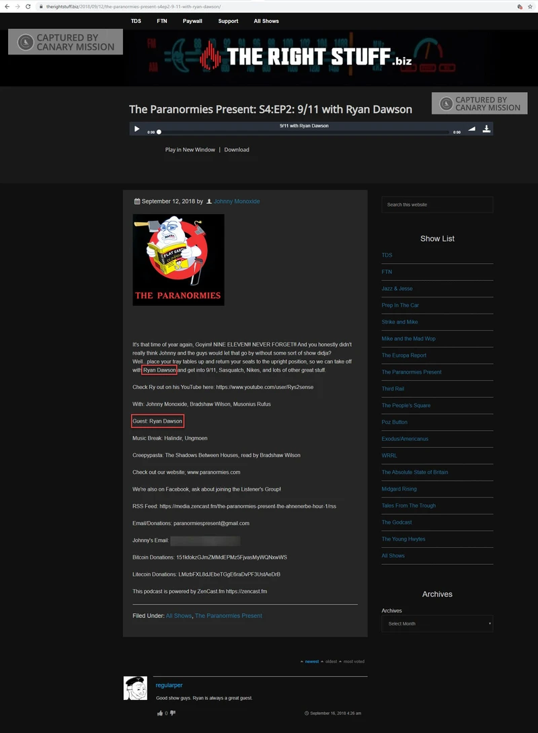The height and width of the screenshot is (733, 538).
Task: Sort comments by most voted
Action: (x=354, y=662)
